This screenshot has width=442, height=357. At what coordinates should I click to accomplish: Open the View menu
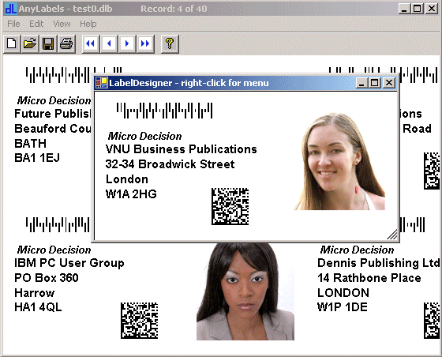(x=62, y=24)
